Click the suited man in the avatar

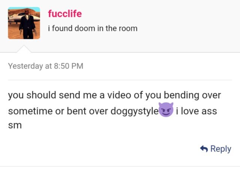(x=27, y=24)
